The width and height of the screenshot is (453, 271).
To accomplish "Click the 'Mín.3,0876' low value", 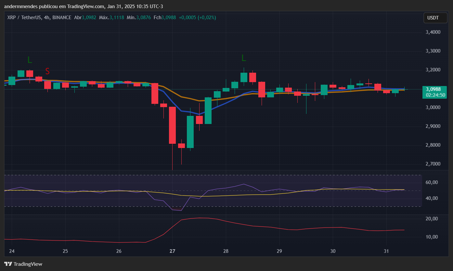I will coord(139,18).
